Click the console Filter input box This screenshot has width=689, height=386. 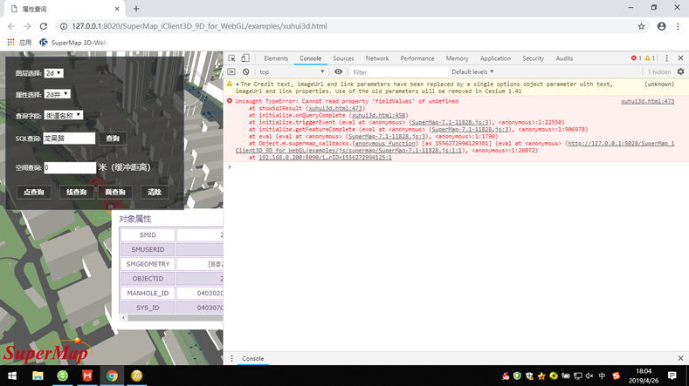click(398, 72)
